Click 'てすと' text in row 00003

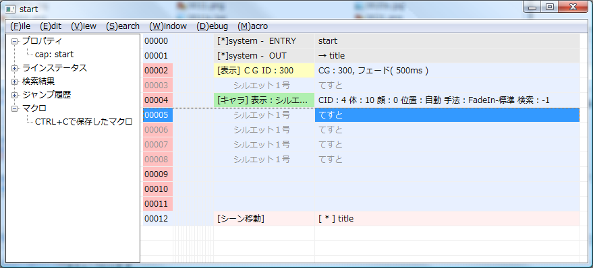tap(331, 86)
